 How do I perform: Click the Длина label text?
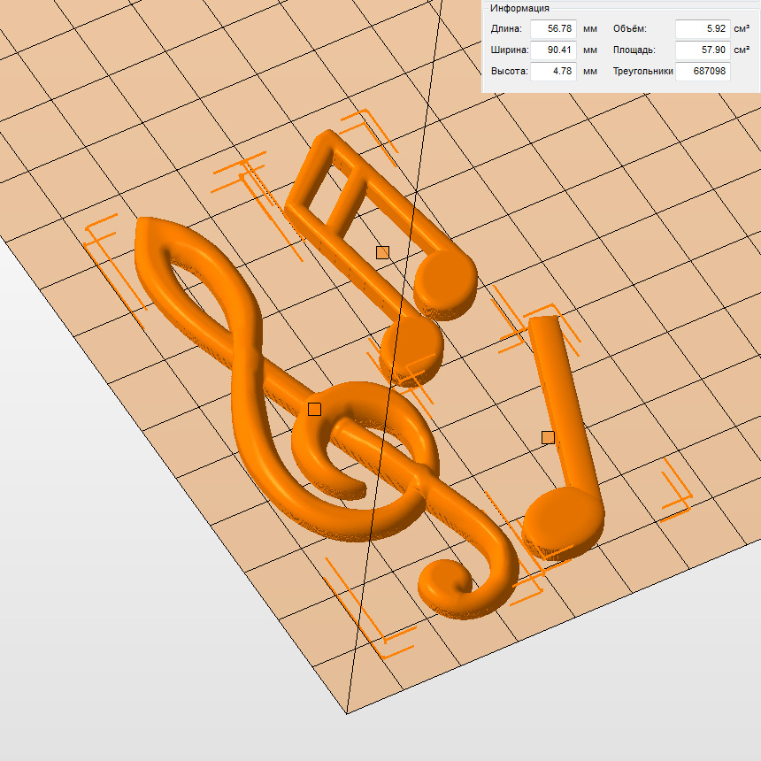506,29
